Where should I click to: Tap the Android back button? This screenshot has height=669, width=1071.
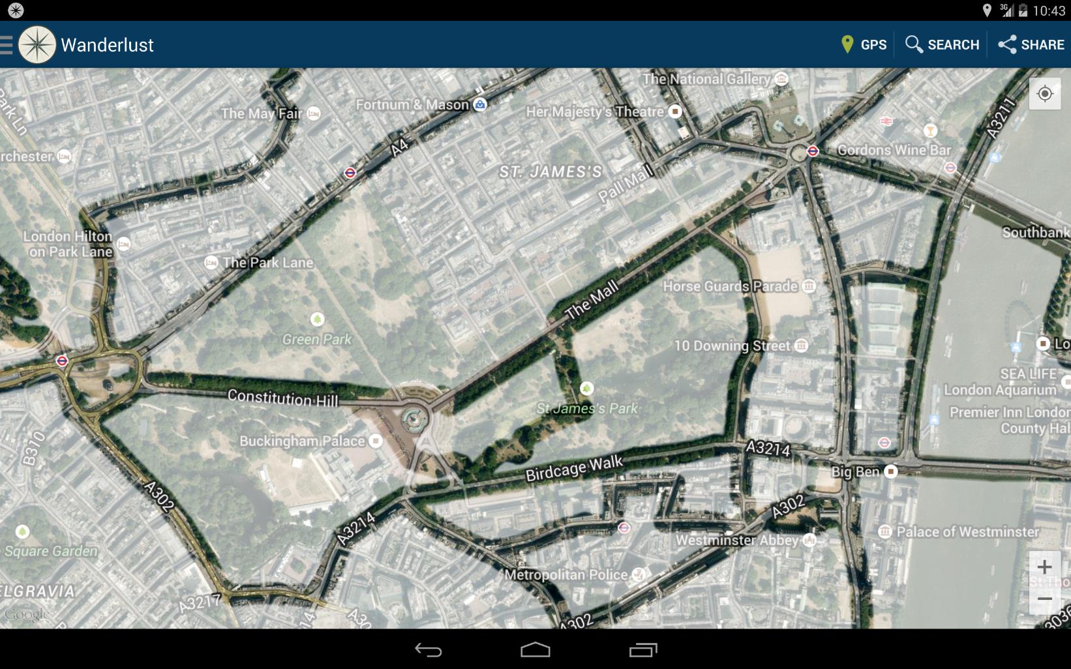pyautogui.click(x=429, y=649)
